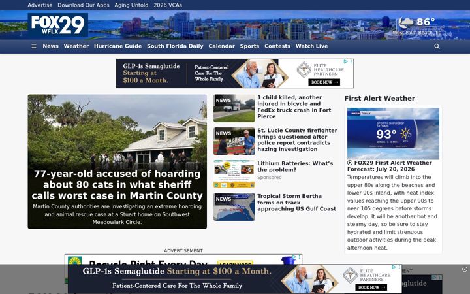
Task: Open South Florida Daily section
Action: coord(175,46)
